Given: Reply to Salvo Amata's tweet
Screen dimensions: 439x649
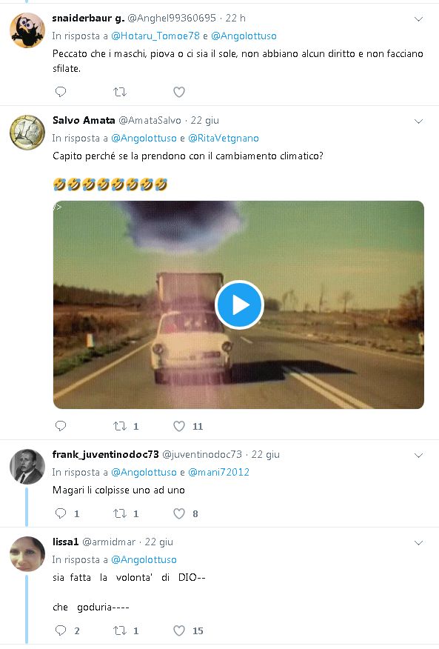Looking at the screenshot, I should point(61,426).
